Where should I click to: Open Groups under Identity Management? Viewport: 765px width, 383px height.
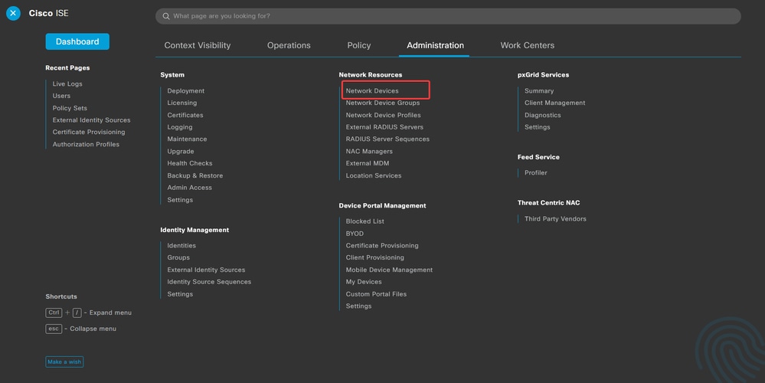[x=178, y=257]
